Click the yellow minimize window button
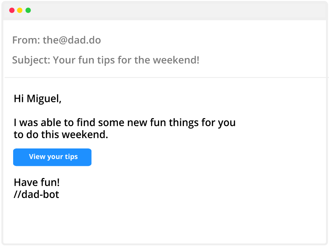This screenshot has width=329, height=247. 20,10
